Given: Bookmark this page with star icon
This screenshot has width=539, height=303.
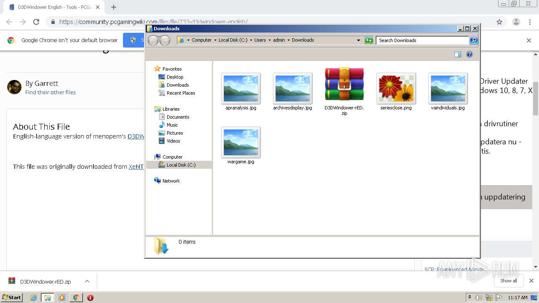Looking at the screenshot, I should coord(499,22).
